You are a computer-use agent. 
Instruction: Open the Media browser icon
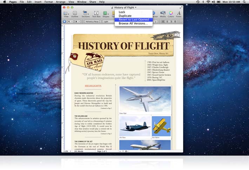[x=163, y=13]
